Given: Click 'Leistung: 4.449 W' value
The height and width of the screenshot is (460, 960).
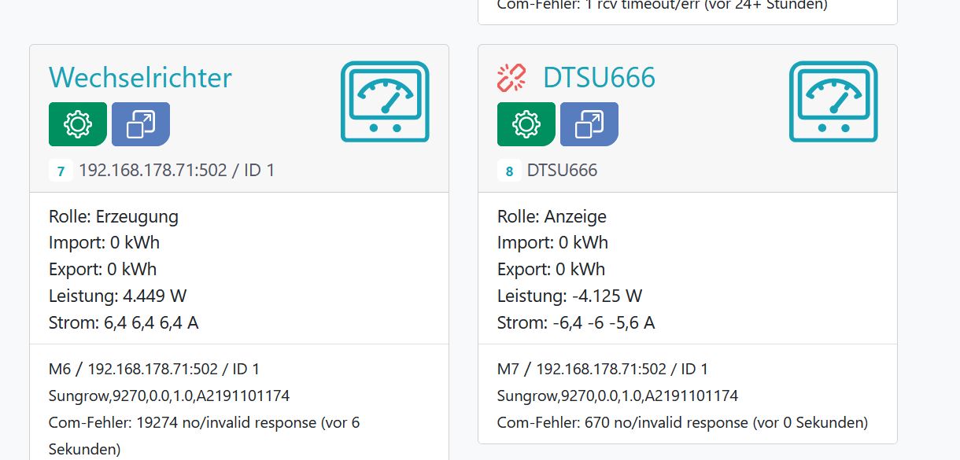Looking at the screenshot, I should pyautogui.click(x=117, y=296).
